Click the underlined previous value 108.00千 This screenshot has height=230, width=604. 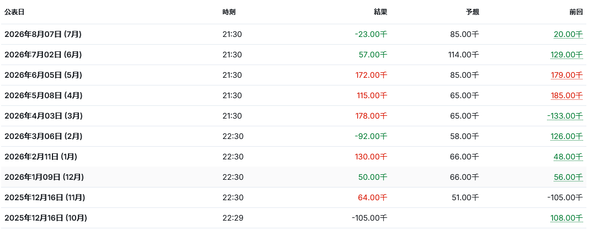tap(566, 218)
